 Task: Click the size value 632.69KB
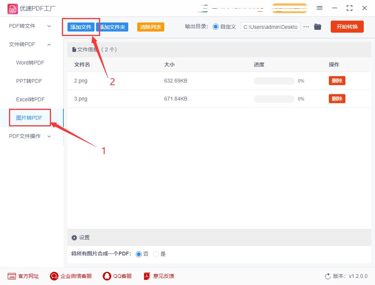[x=175, y=81]
